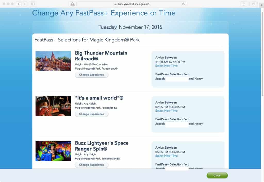Open the "it's a small world" thumbnail
The height and width of the screenshot is (182, 264).
click(x=53, y=106)
